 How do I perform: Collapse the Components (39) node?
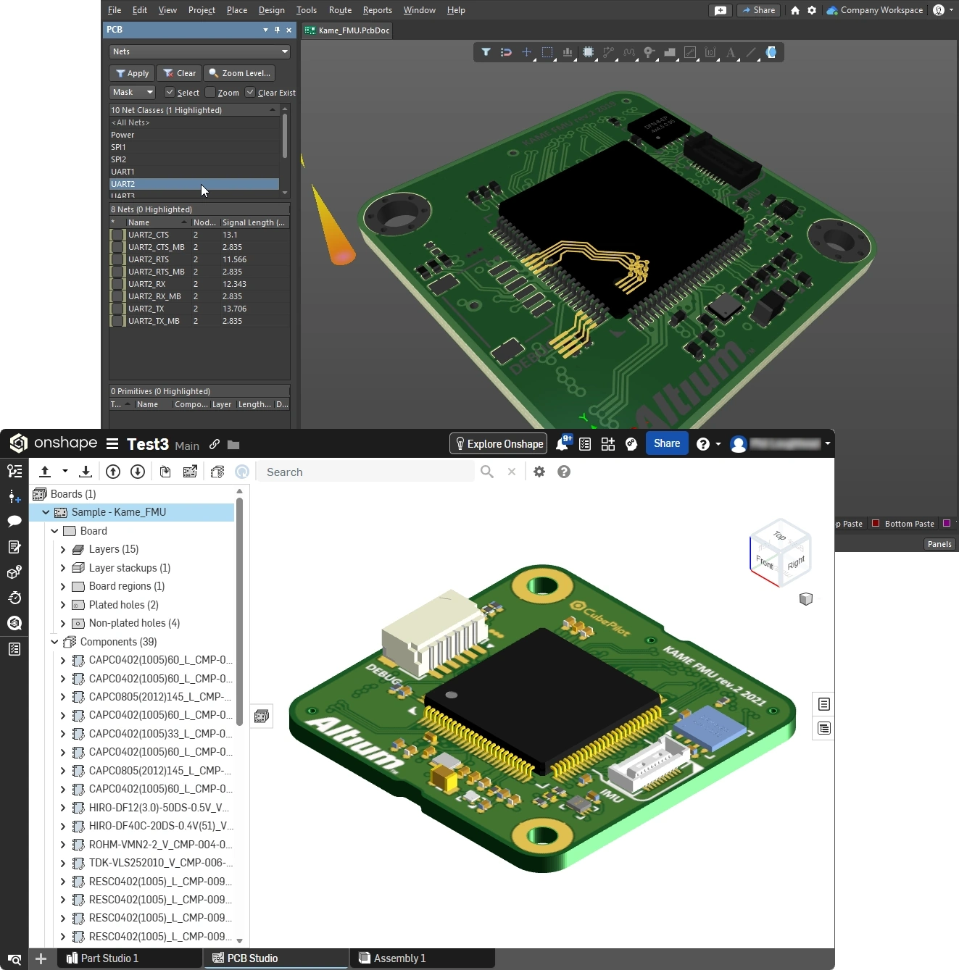coord(54,642)
